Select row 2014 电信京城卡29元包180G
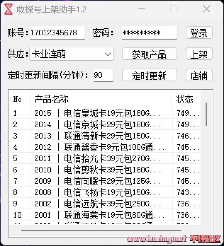 pos(105,124)
